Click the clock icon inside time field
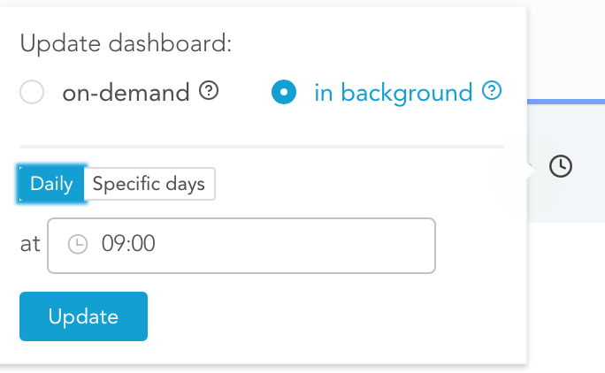Image resolution: width=605 pixels, height=373 pixels. point(79,244)
